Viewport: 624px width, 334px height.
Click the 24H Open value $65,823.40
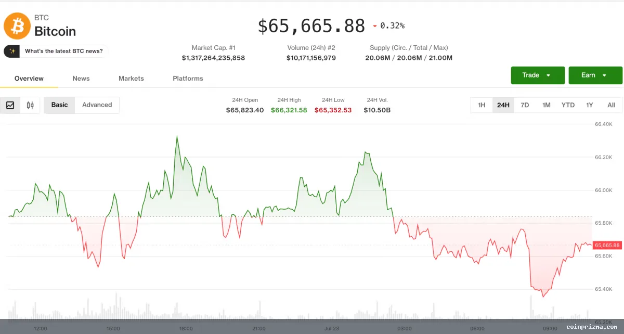click(x=245, y=110)
